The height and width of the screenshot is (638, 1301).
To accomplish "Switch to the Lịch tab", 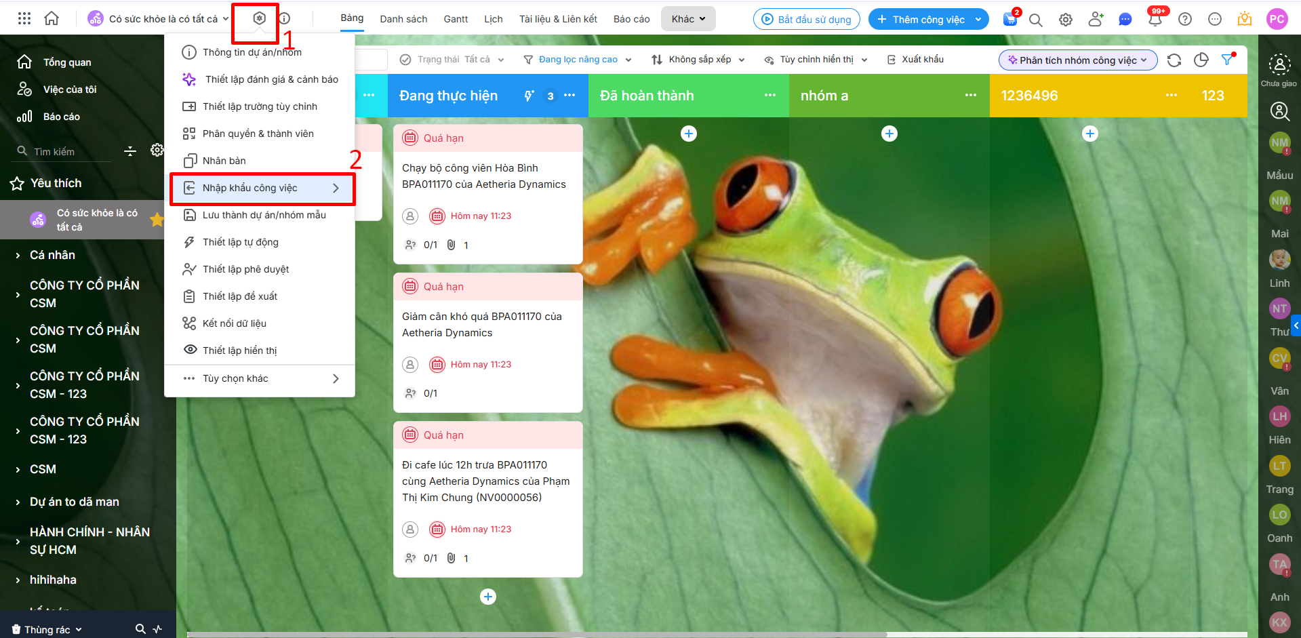I will 494,19.
